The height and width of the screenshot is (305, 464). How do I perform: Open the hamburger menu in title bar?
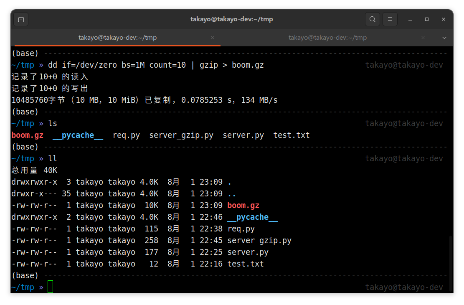coord(390,19)
